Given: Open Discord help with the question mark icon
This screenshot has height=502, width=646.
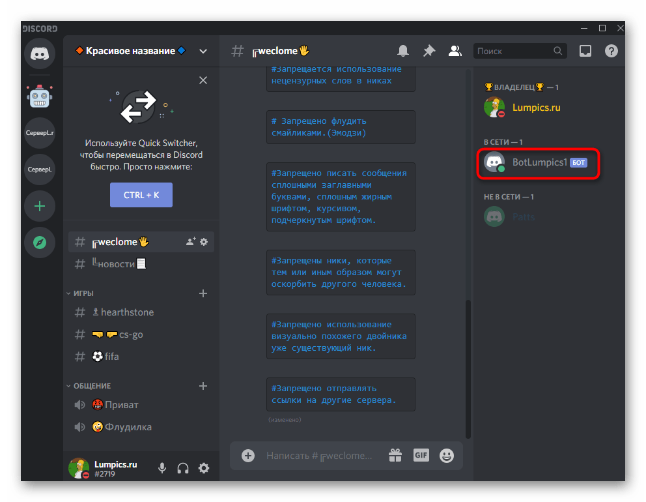Looking at the screenshot, I should point(611,50).
